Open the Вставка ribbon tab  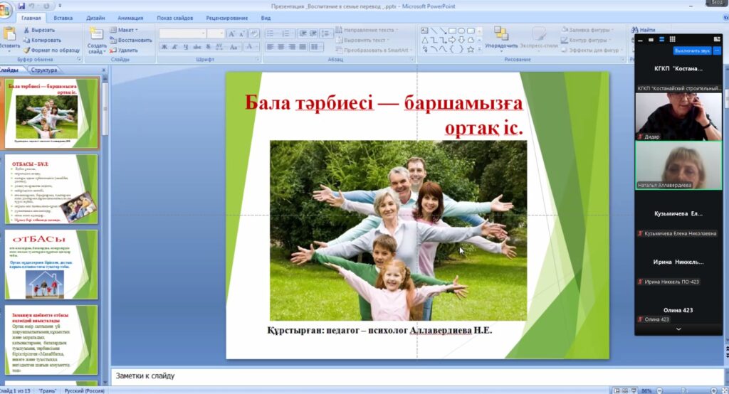click(63, 18)
